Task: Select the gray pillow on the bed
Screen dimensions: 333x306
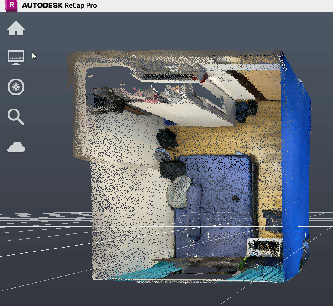Action: point(179,192)
